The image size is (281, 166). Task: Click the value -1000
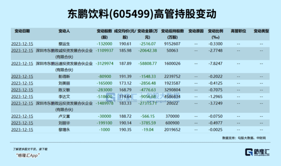pyautogui.click(x=104, y=130)
